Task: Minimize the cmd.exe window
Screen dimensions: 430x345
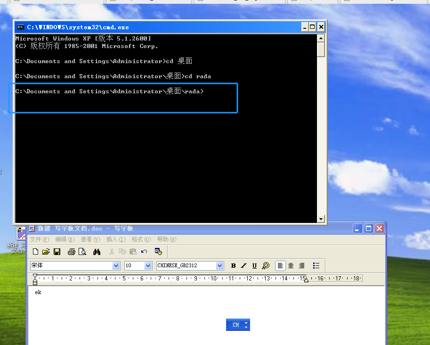Action: (x=305, y=27)
